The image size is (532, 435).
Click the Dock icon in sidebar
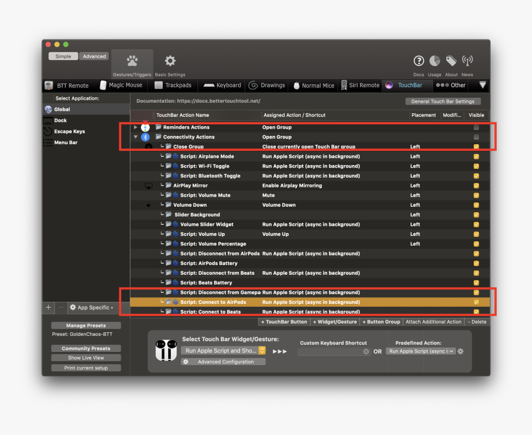pyautogui.click(x=48, y=121)
